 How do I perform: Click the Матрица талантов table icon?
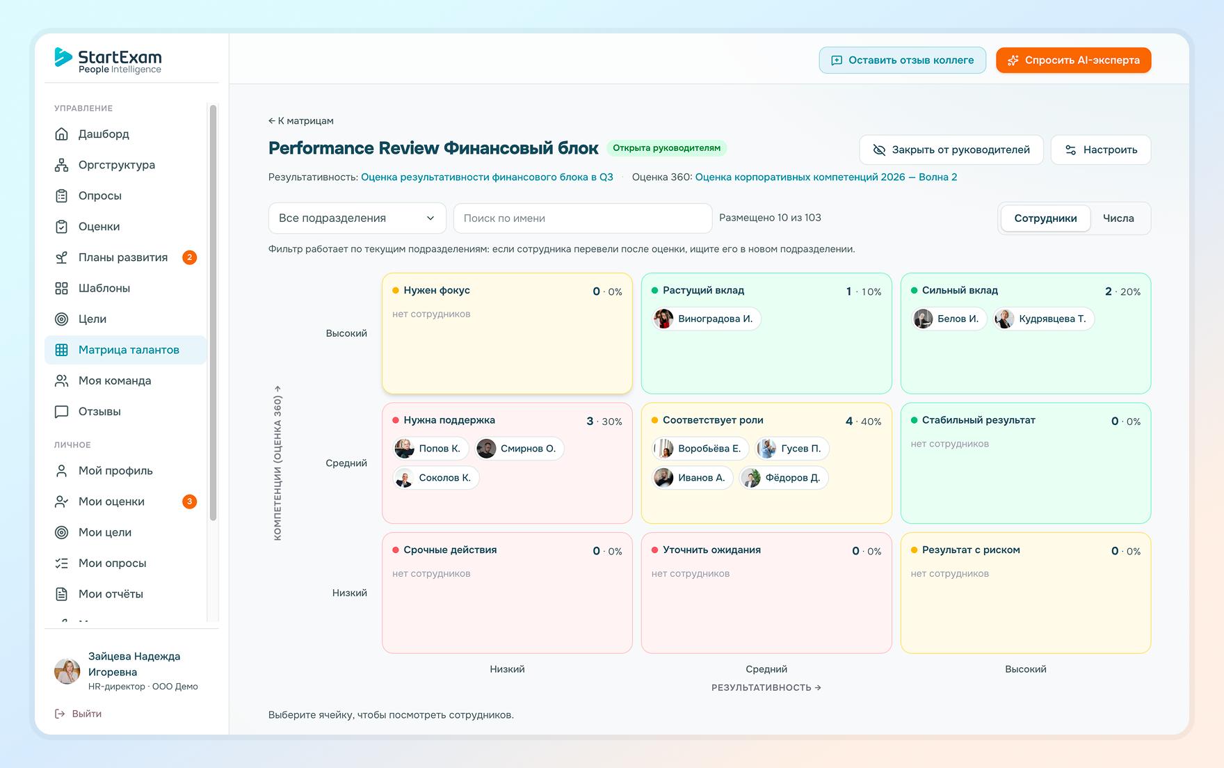point(62,350)
